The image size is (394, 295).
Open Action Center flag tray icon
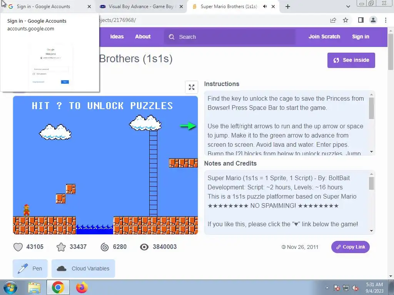(337, 288)
